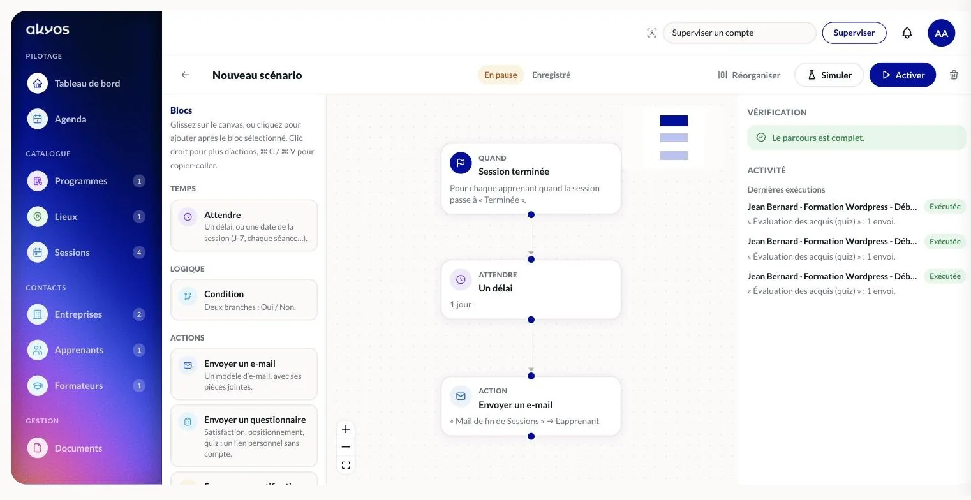Add the Condition block
The image size is (971, 500).
[x=244, y=300]
